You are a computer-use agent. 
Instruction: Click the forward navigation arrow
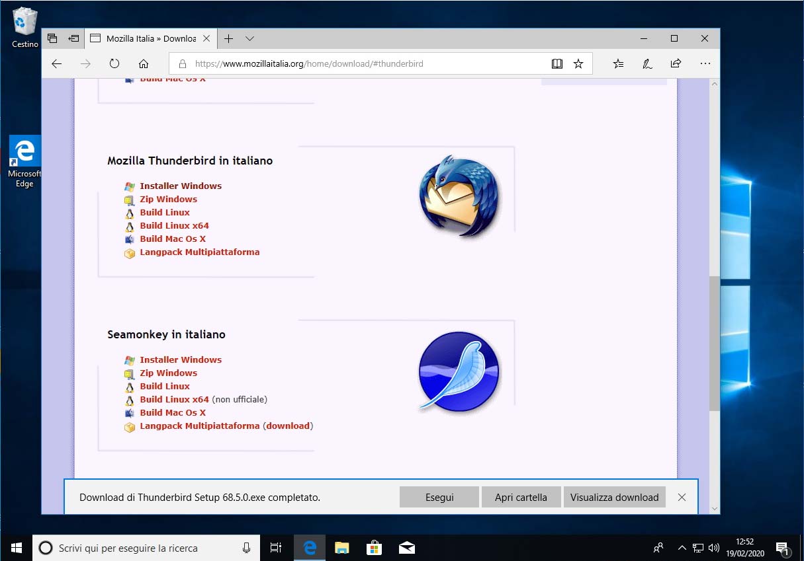[85, 64]
